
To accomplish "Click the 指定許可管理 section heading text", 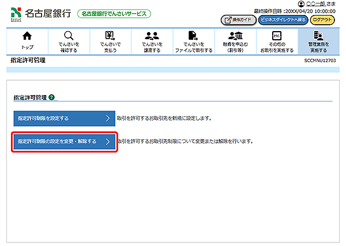I will pyautogui.click(x=30, y=97).
